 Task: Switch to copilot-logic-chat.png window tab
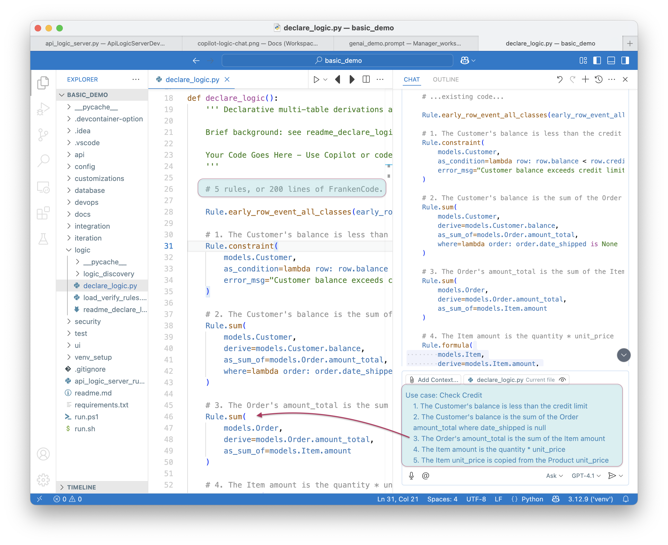click(258, 43)
